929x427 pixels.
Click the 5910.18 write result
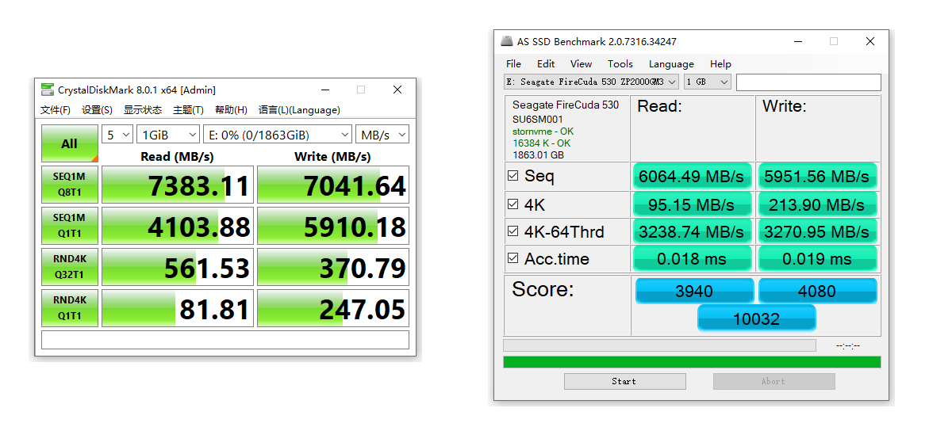(333, 225)
